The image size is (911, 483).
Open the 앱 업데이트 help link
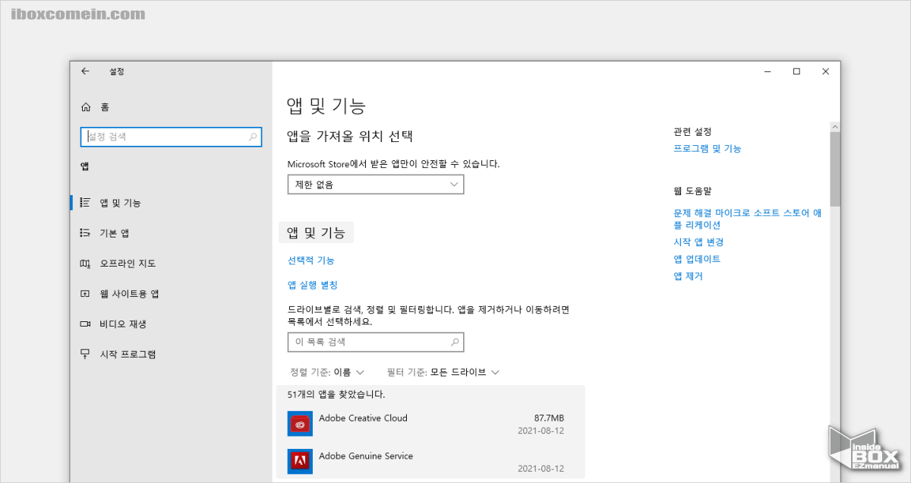click(x=698, y=258)
